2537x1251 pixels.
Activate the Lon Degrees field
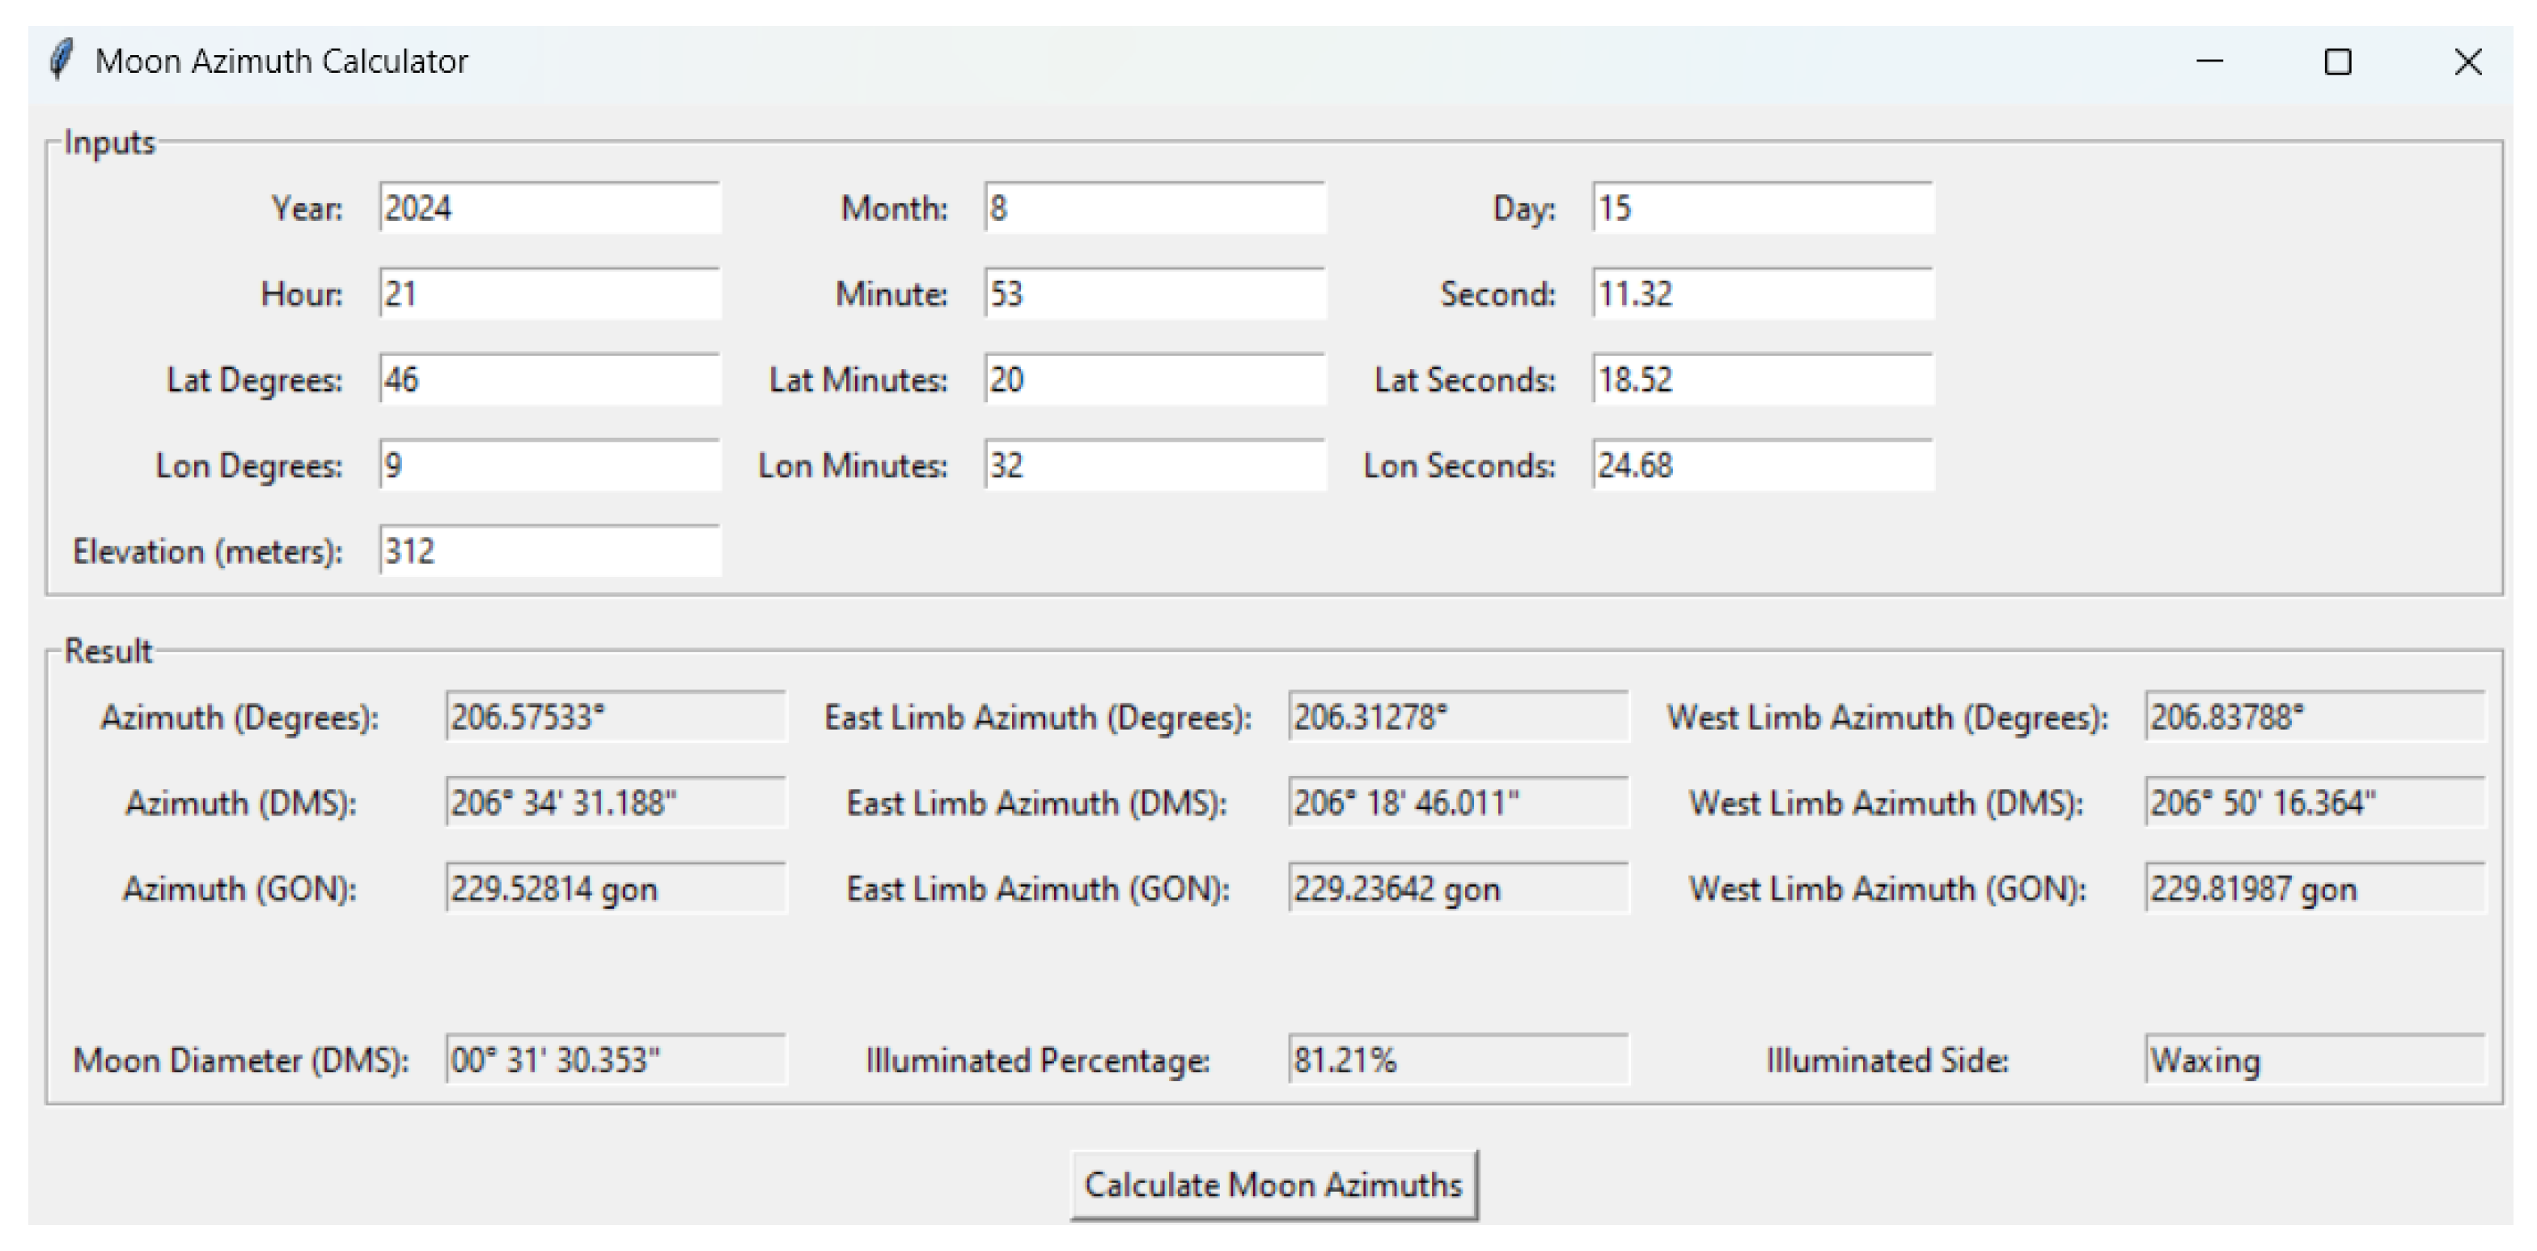(x=549, y=465)
